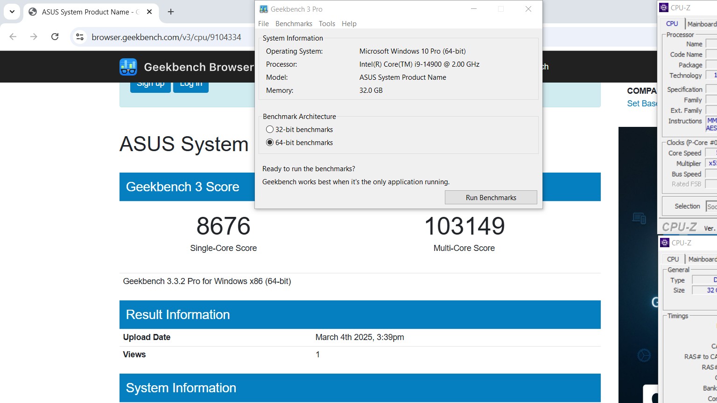Click the Microsoft Windows 10 Pro text

click(413, 51)
